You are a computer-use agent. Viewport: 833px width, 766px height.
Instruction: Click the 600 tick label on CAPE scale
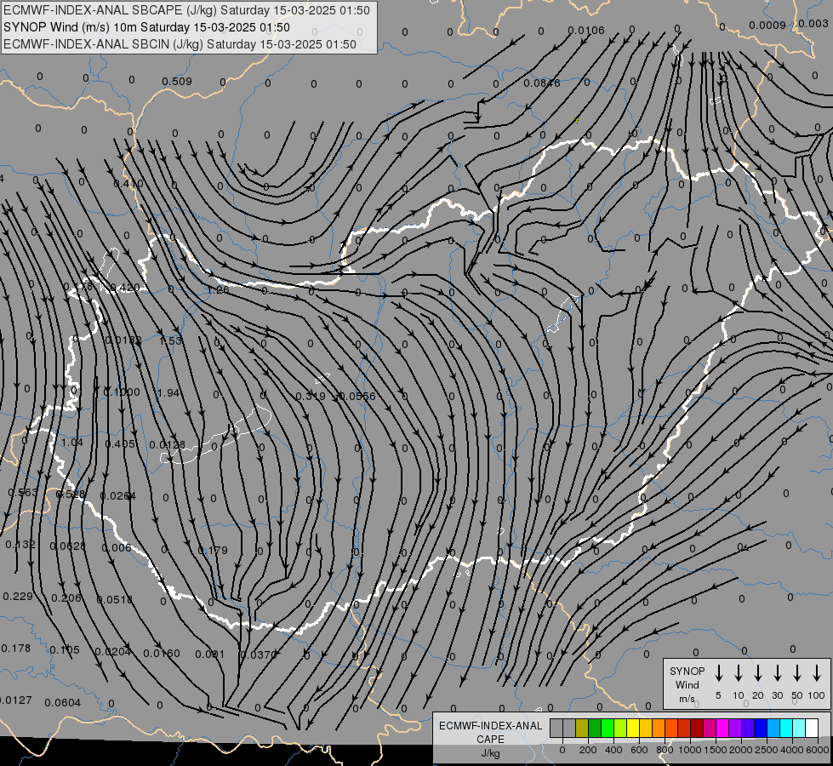point(639,750)
